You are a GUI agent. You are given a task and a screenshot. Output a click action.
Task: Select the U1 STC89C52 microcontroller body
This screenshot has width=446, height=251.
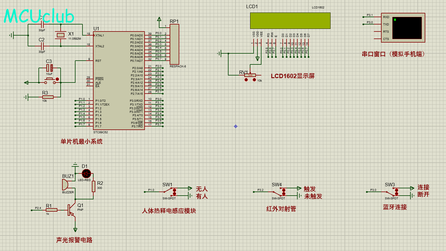(x=119, y=80)
